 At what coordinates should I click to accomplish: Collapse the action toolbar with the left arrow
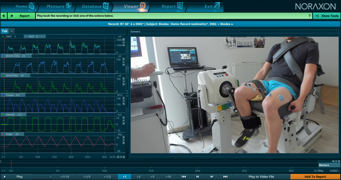coord(3,16)
